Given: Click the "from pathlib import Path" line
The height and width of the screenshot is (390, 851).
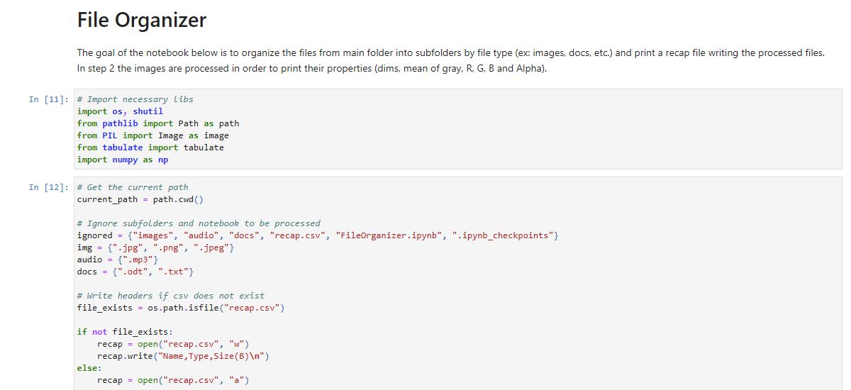Looking at the screenshot, I should pos(158,123).
